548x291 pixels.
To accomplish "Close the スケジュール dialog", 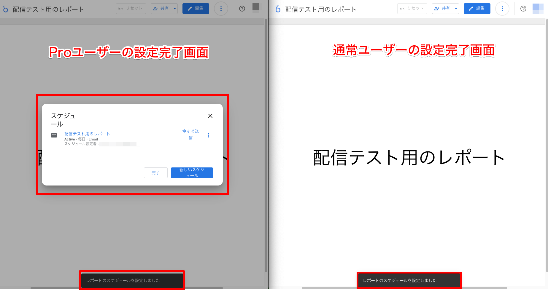I will (210, 116).
